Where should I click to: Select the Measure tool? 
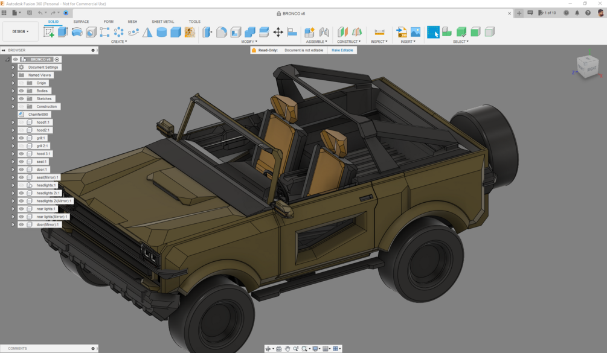(x=379, y=32)
